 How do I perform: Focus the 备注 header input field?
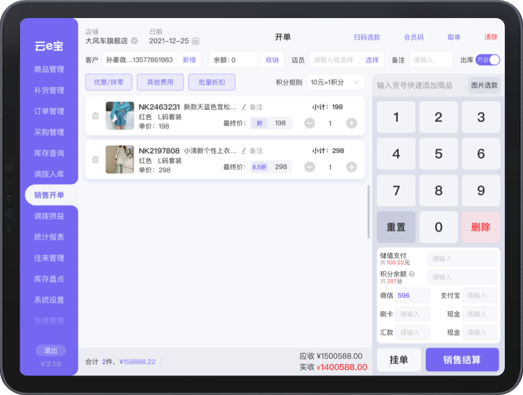431,60
